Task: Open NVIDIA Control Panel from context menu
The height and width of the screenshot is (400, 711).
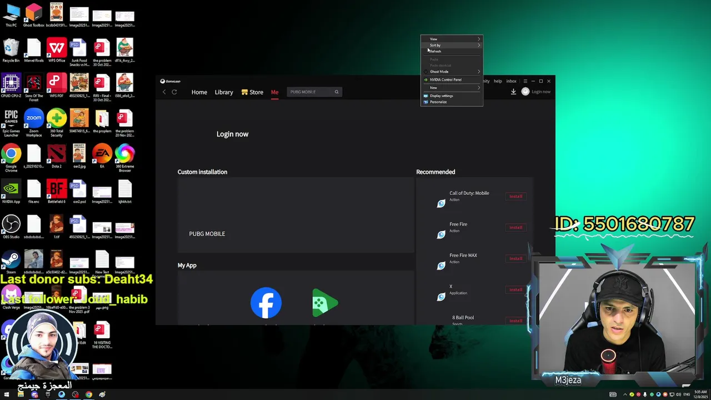Action: pos(452,80)
